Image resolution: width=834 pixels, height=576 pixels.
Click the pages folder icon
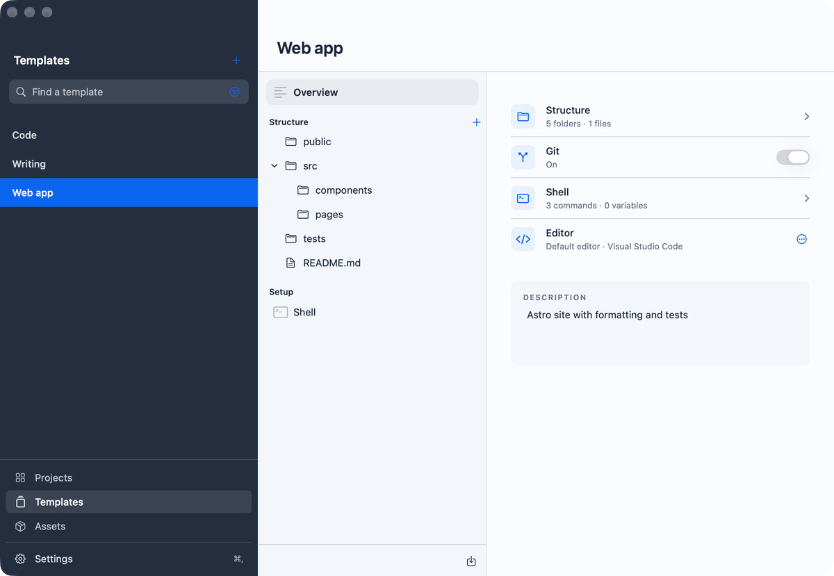point(303,215)
